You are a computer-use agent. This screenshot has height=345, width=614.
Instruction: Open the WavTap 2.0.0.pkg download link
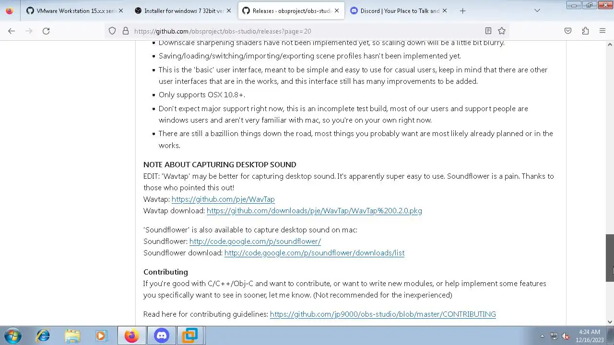[x=314, y=210]
